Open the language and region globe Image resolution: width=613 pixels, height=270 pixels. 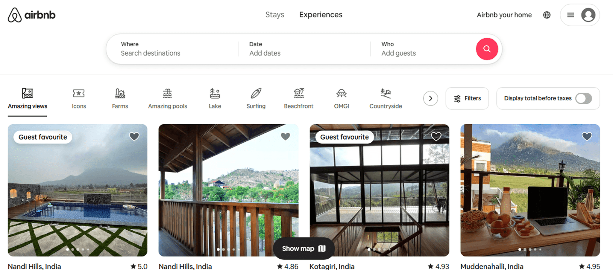pyautogui.click(x=547, y=15)
